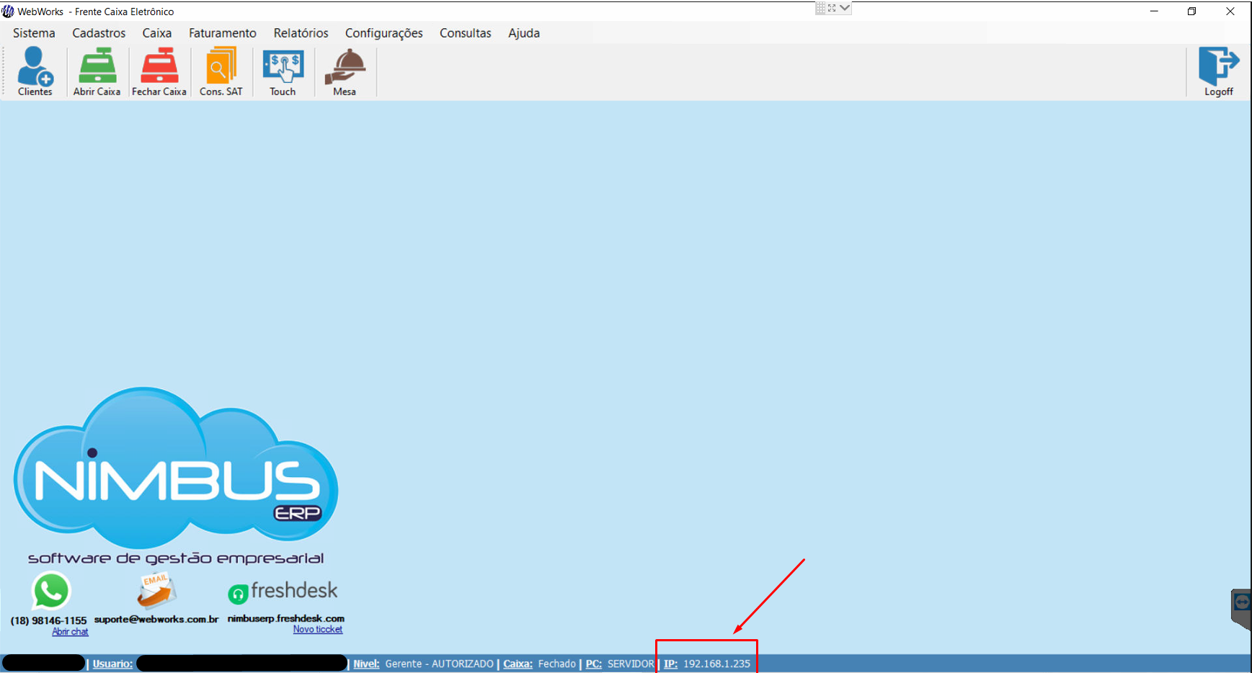Click the email envelope support icon
The height and width of the screenshot is (673, 1252).
pos(156,591)
